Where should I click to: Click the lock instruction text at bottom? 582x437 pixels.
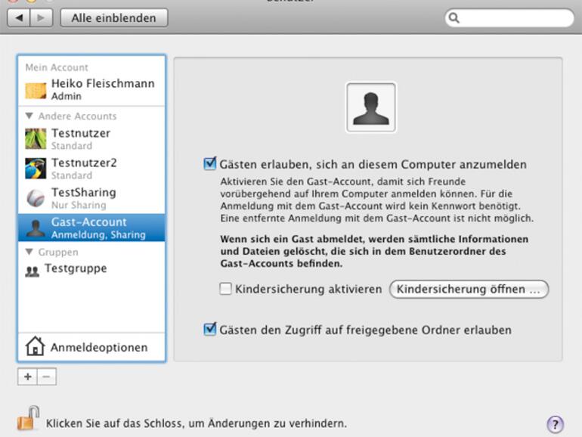[x=197, y=423]
